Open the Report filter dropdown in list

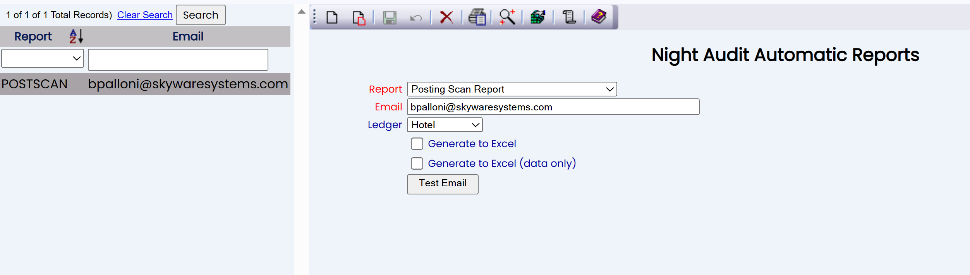[43, 58]
